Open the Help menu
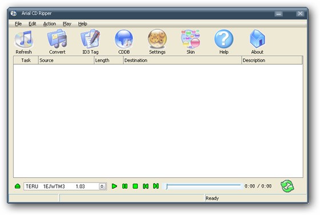The height and width of the screenshot is (215, 320). tap(83, 24)
